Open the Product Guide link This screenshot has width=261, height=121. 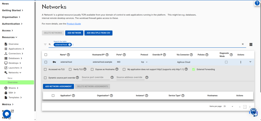74,24
